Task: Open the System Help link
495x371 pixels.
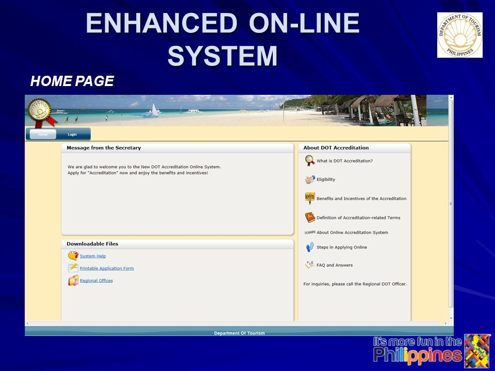Action: pyautogui.click(x=93, y=256)
